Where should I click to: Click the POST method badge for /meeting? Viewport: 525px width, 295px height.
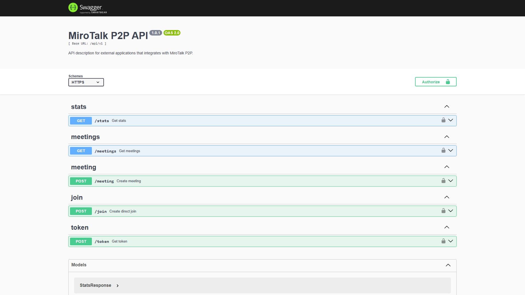pyautogui.click(x=81, y=181)
